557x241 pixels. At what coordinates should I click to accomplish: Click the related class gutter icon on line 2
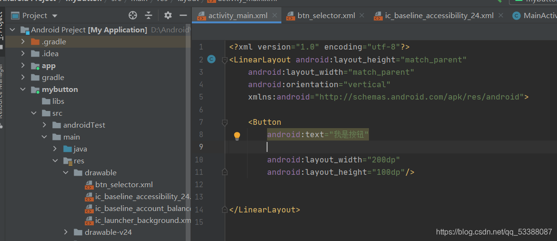211,60
